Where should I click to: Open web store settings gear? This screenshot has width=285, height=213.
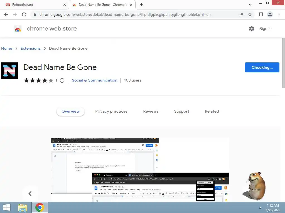point(252,29)
